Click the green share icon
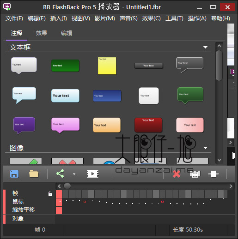Screen dimensions: 238x239 point(60,173)
